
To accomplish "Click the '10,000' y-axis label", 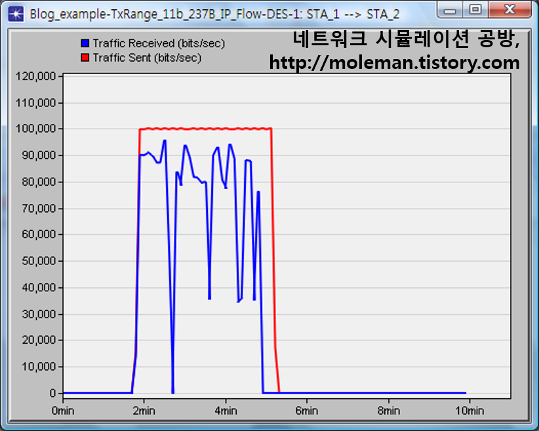I will pyautogui.click(x=39, y=367).
